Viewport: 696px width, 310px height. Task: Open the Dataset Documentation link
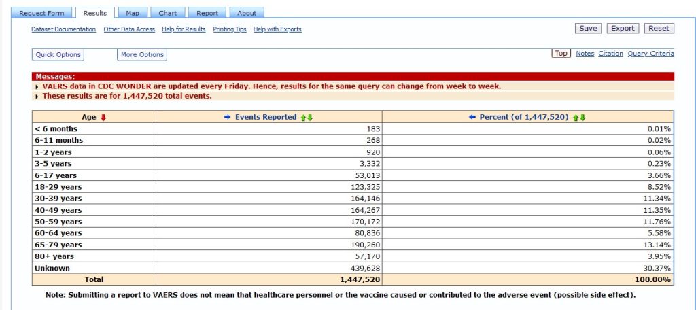pos(63,29)
